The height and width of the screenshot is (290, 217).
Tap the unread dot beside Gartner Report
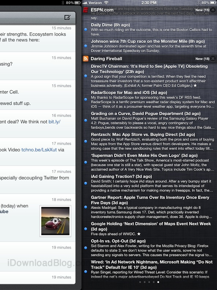point(86,207)
